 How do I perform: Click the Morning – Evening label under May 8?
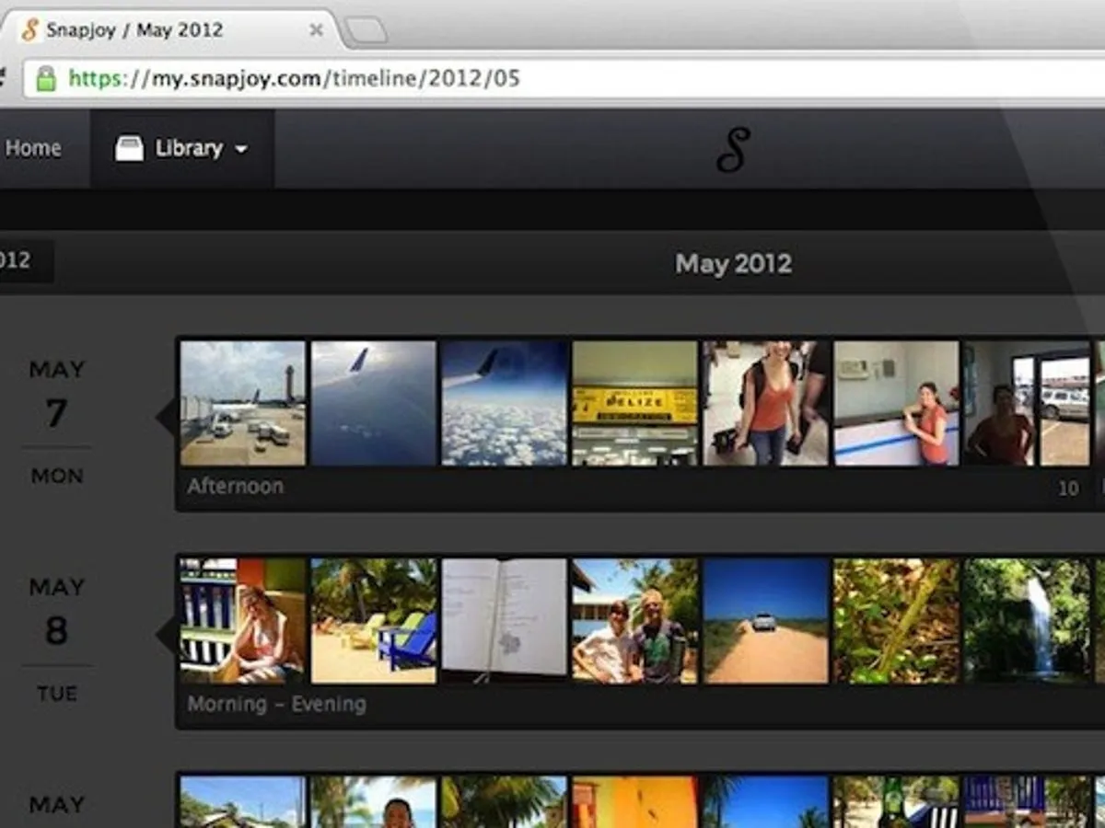(x=277, y=704)
